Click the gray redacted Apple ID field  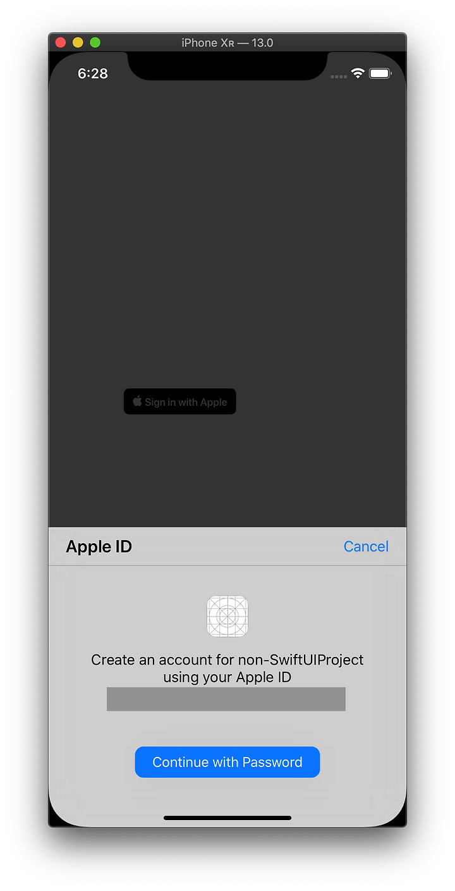tap(226, 699)
